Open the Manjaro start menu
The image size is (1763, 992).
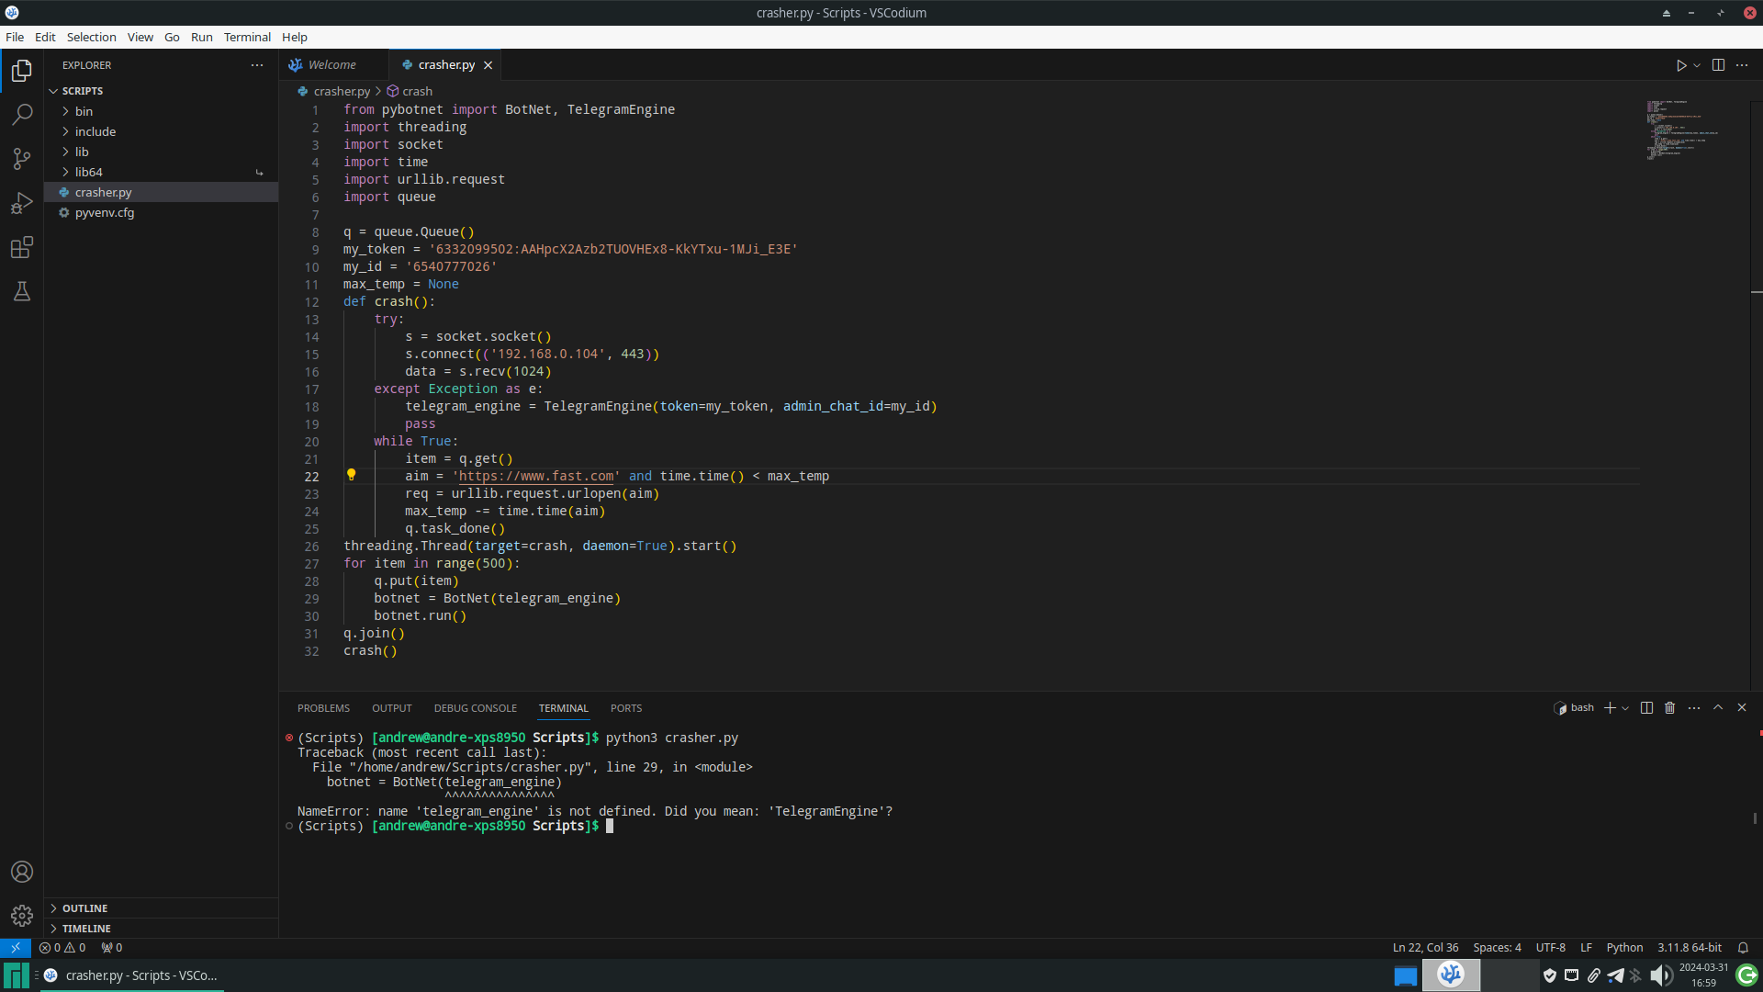[x=16, y=975]
